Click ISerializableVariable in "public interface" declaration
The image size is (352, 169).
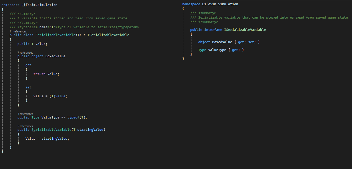coord(245,30)
